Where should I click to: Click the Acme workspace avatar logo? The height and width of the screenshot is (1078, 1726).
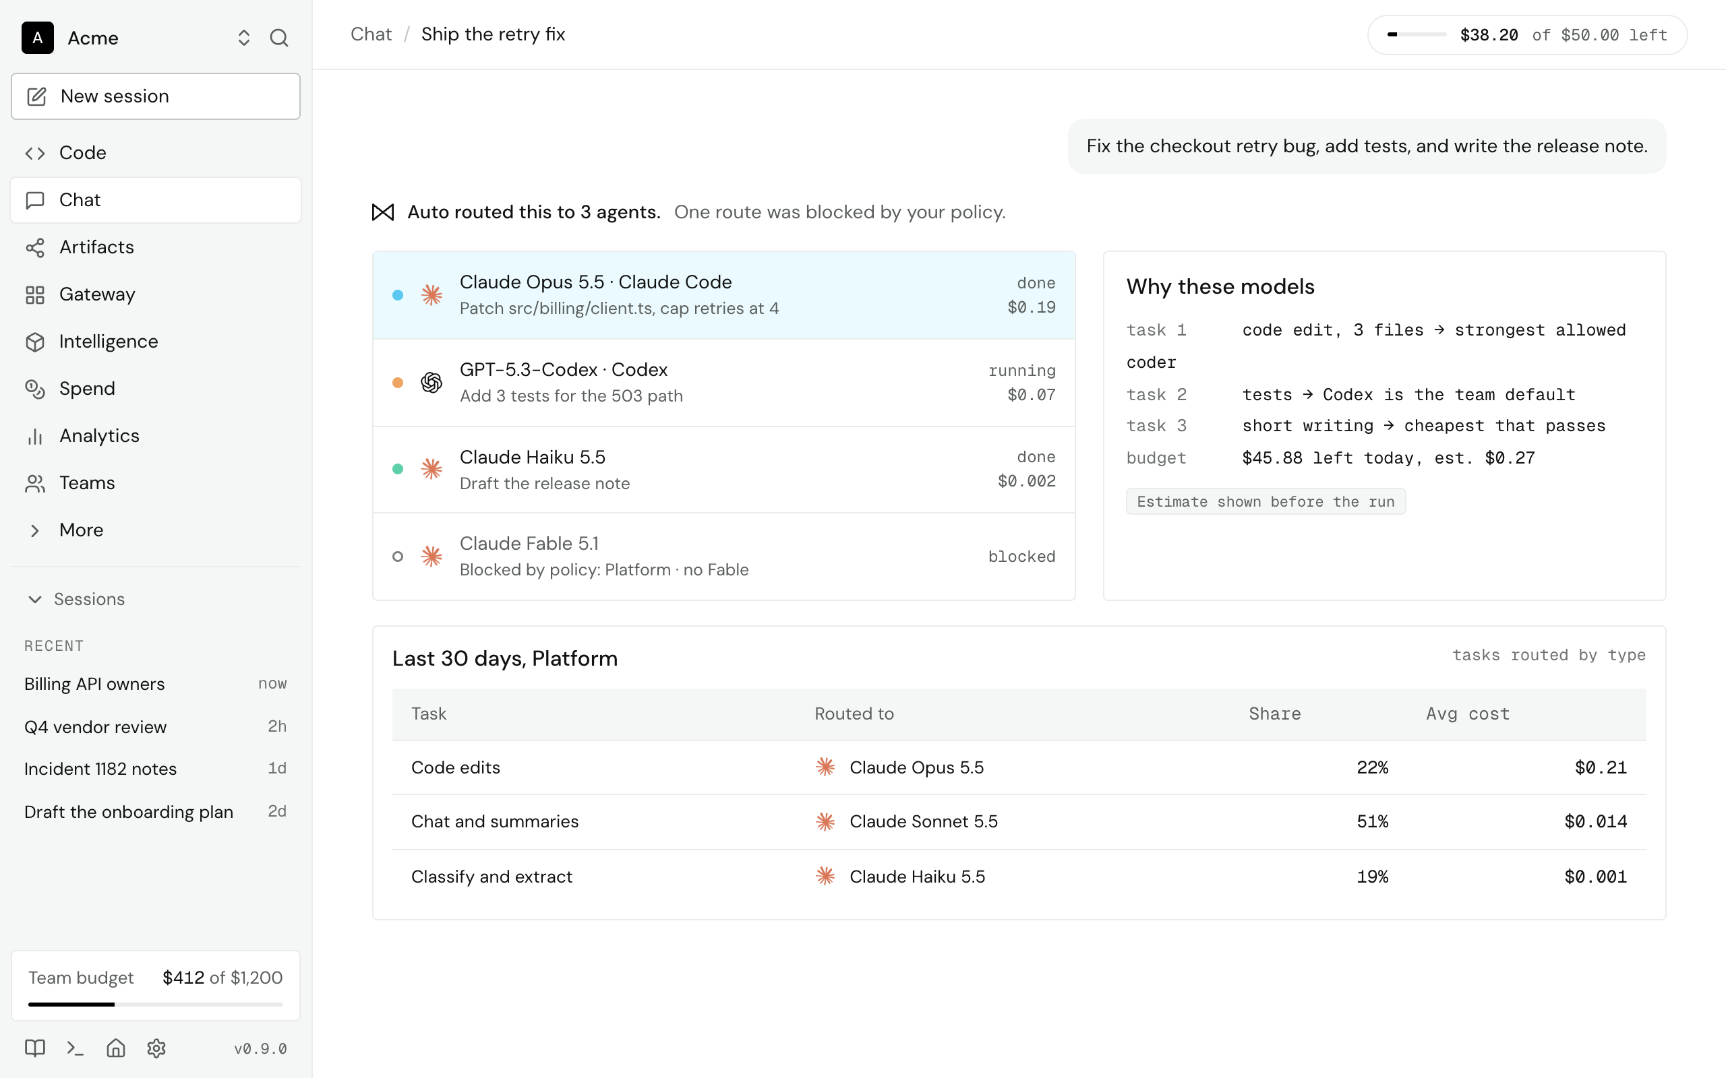click(x=38, y=38)
